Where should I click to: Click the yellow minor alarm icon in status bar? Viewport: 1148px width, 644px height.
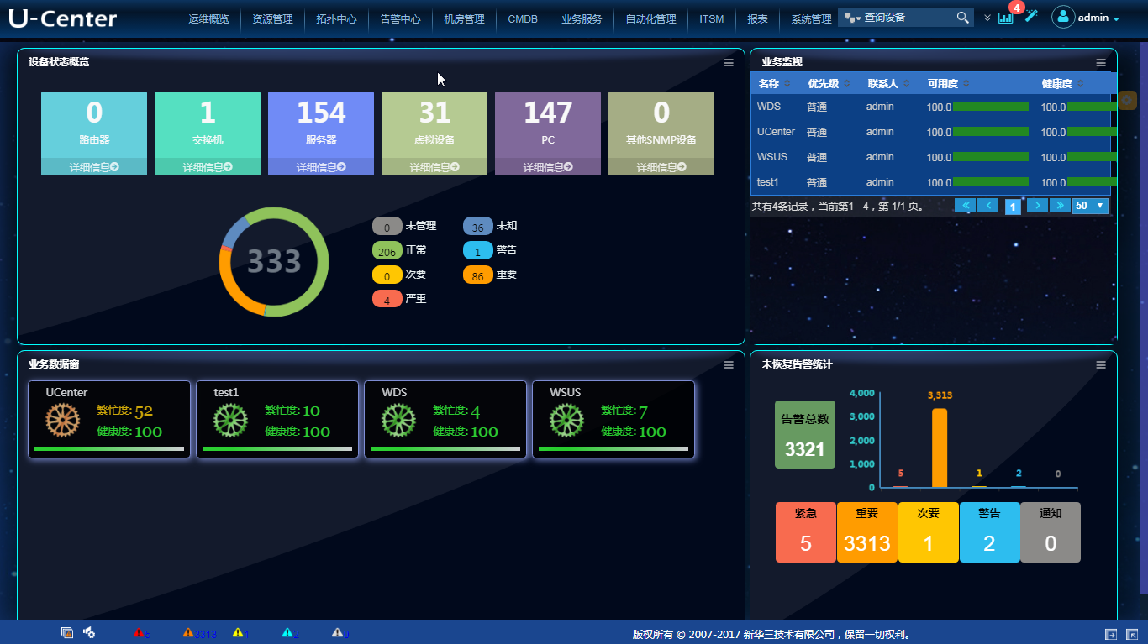238,633
